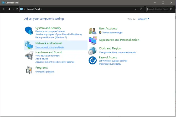
Task: Click the Add a device link
Action: pyautogui.click(x=42, y=59)
